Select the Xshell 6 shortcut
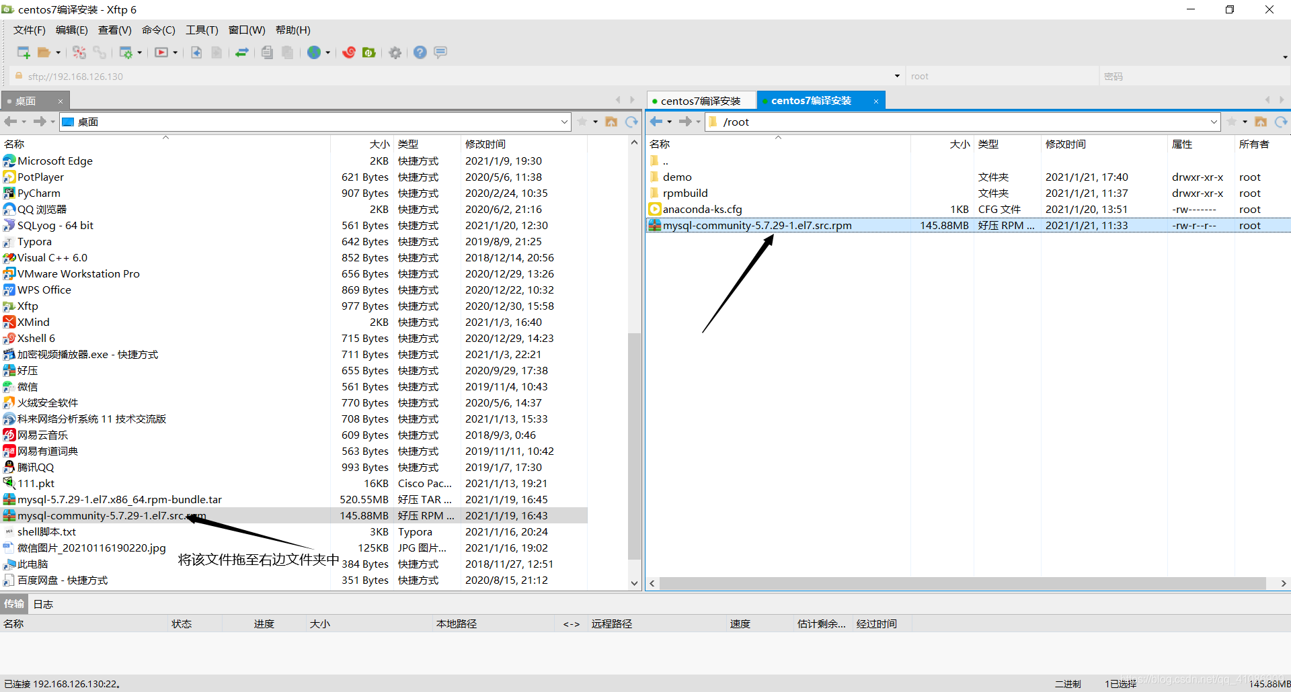The height and width of the screenshot is (692, 1291). point(36,338)
